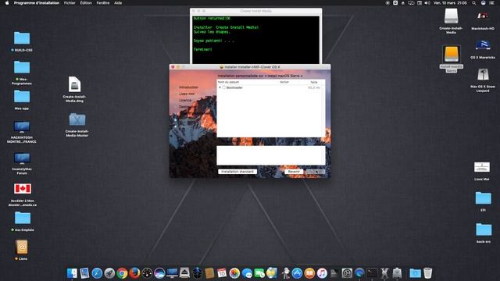Open FaceTime from the Dock

coord(259,273)
